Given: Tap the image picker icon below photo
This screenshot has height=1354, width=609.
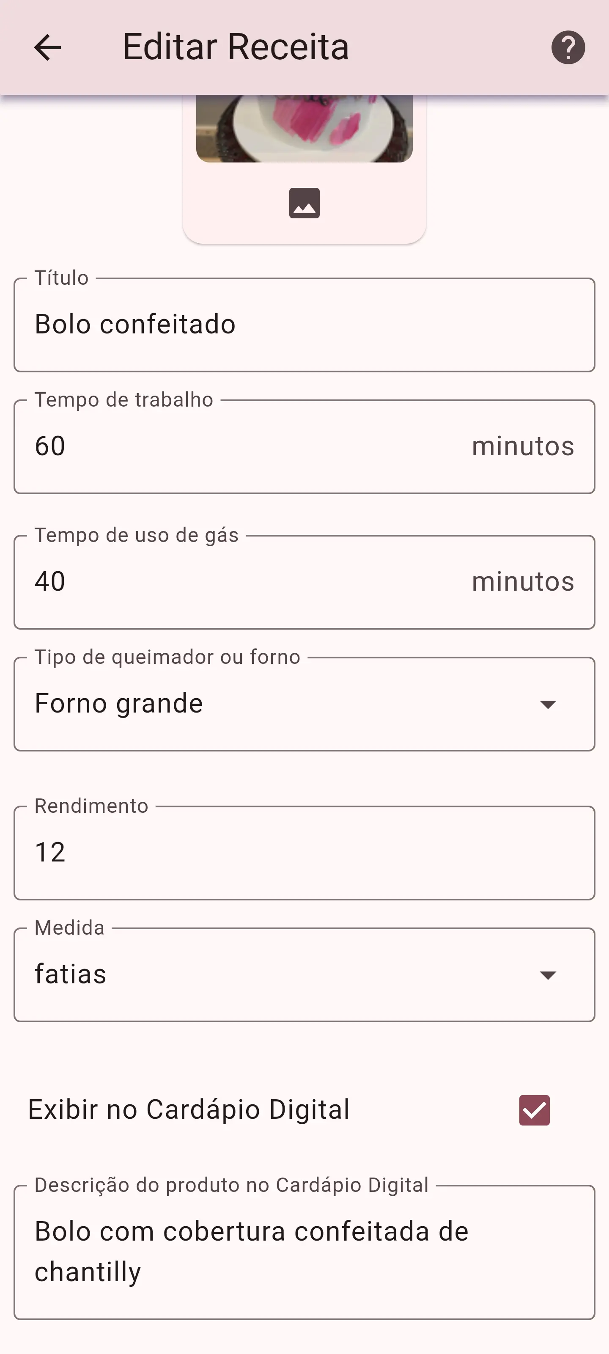Looking at the screenshot, I should click(x=304, y=203).
